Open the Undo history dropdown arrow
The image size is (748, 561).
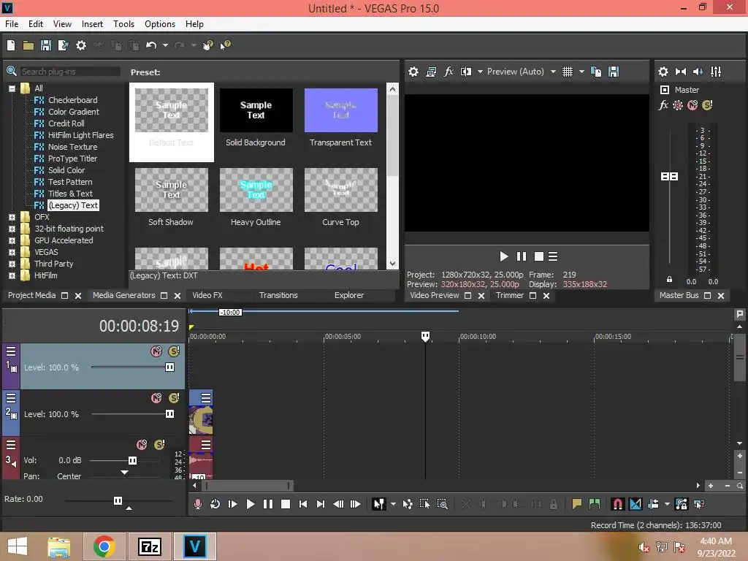(165, 45)
